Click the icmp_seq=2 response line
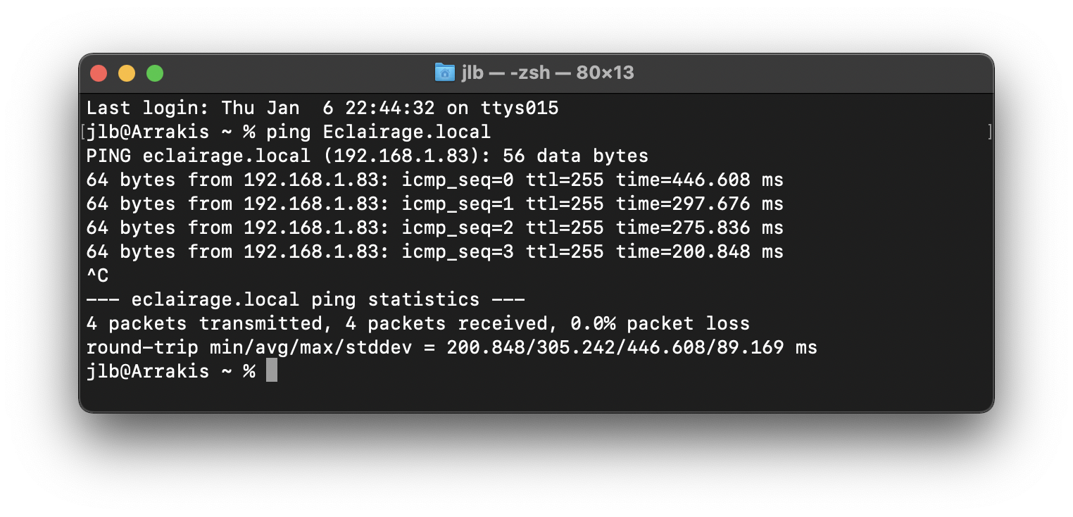 point(434,228)
